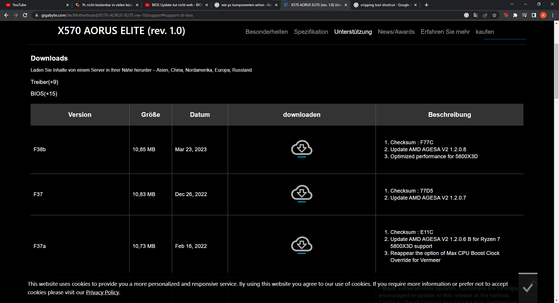Open 'Erfahren Sie mehr' section
This screenshot has height=303, width=559.
445,32
